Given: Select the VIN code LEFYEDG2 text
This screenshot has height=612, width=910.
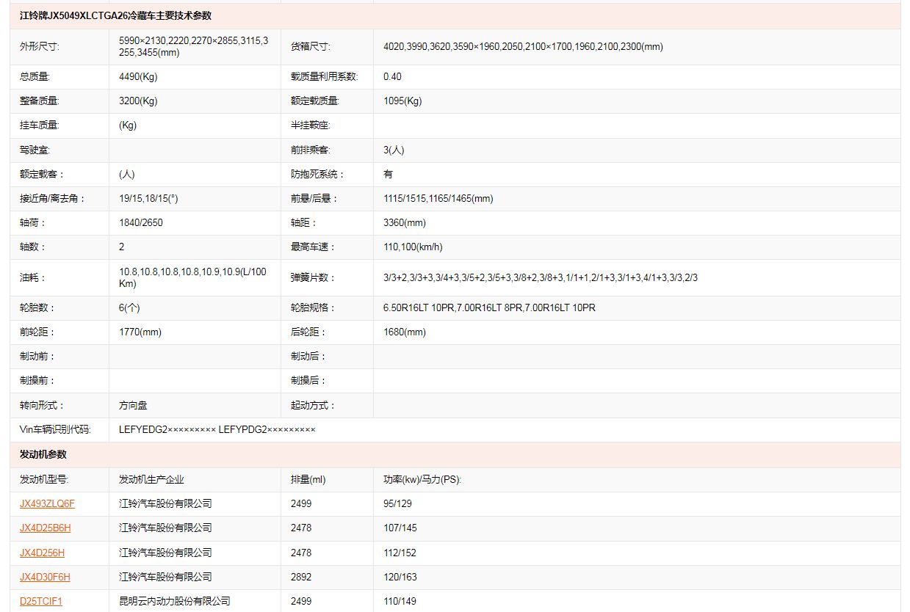Looking at the screenshot, I should click(x=167, y=429).
